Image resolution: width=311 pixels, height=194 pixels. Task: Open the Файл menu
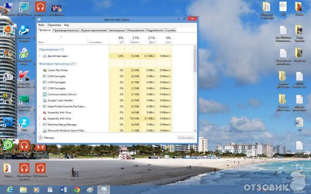(x=41, y=25)
